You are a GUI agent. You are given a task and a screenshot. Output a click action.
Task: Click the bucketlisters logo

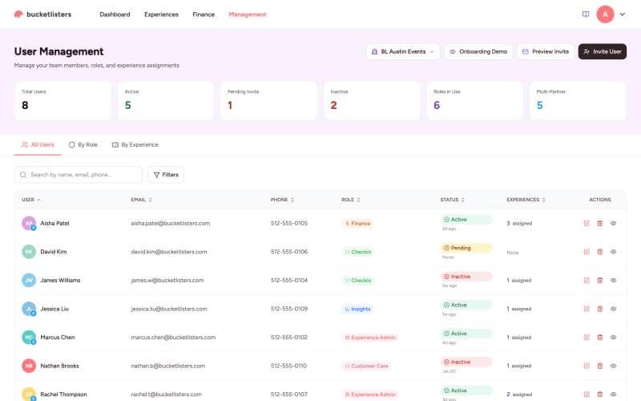42,14
